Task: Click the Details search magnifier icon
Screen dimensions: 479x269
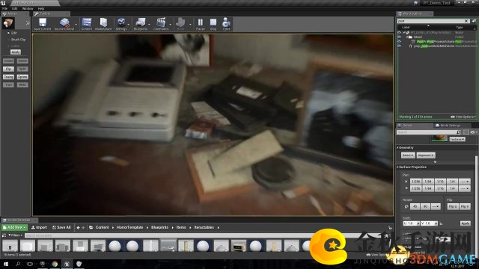Action: 459,132
